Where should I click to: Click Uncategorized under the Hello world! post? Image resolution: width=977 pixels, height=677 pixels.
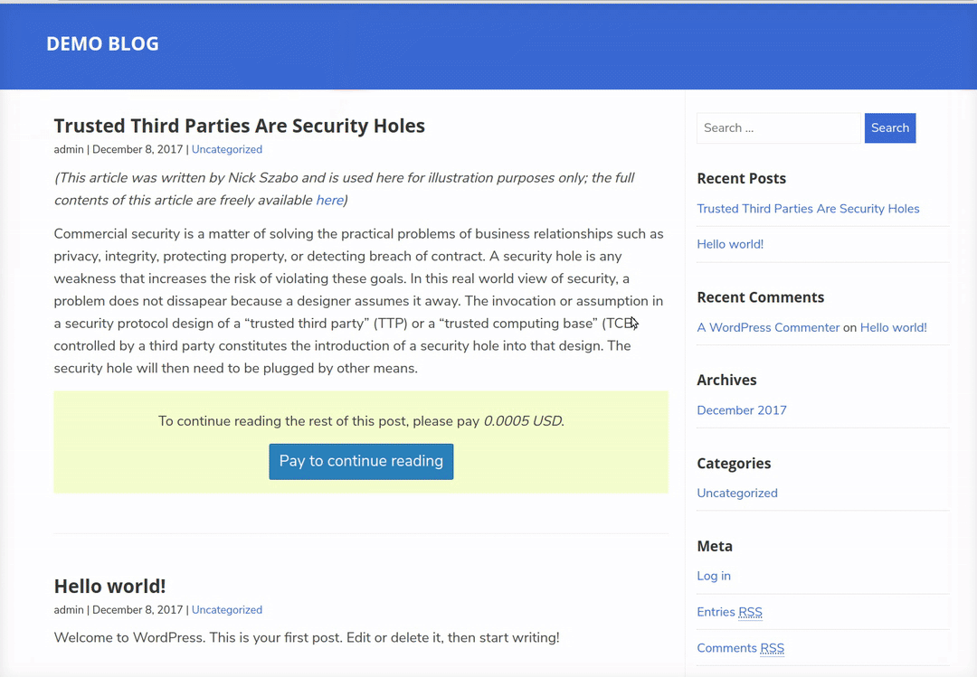point(226,610)
